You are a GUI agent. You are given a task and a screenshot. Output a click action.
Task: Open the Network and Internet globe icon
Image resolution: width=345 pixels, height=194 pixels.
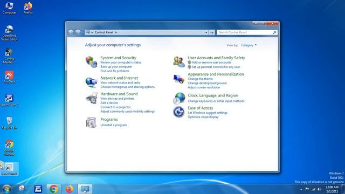[x=91, y=82]
